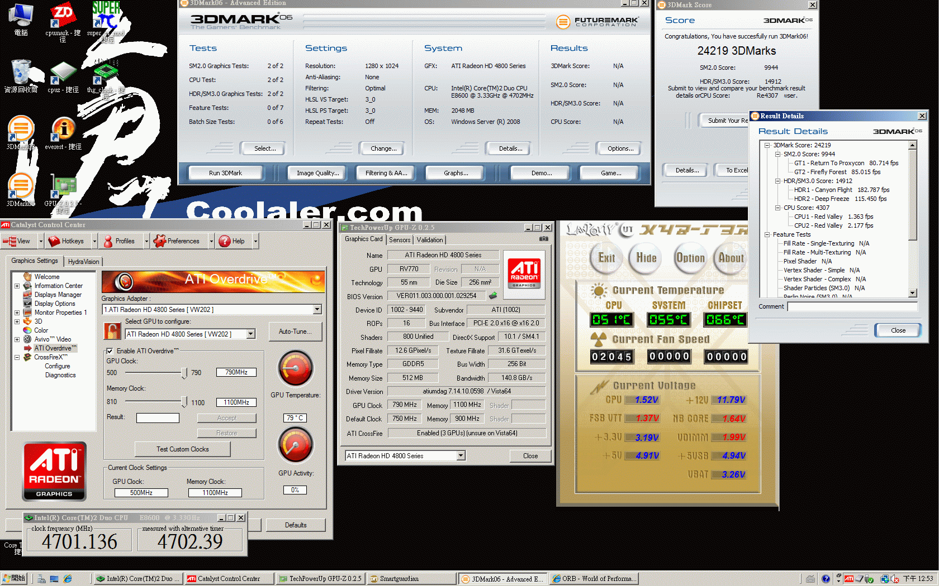Open the View menu in Catalyst toolbar
Image resolution: width=939 pixels, height=586 pixels.
[20, 241]
